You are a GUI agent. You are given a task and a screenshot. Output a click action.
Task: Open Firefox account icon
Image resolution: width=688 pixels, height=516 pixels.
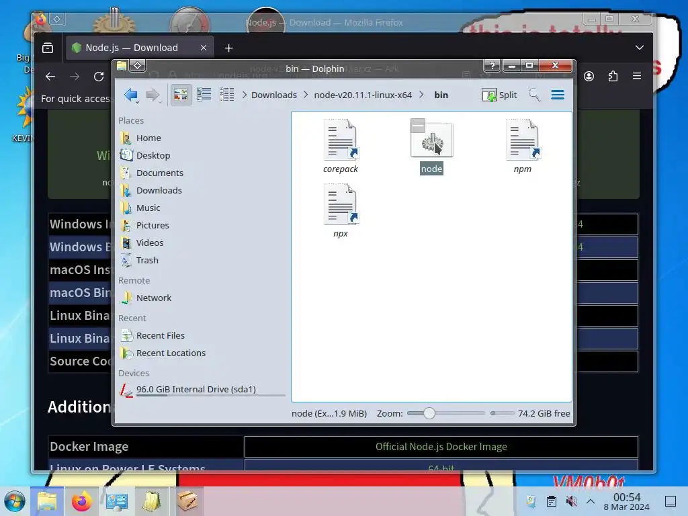tap(589, 77)
